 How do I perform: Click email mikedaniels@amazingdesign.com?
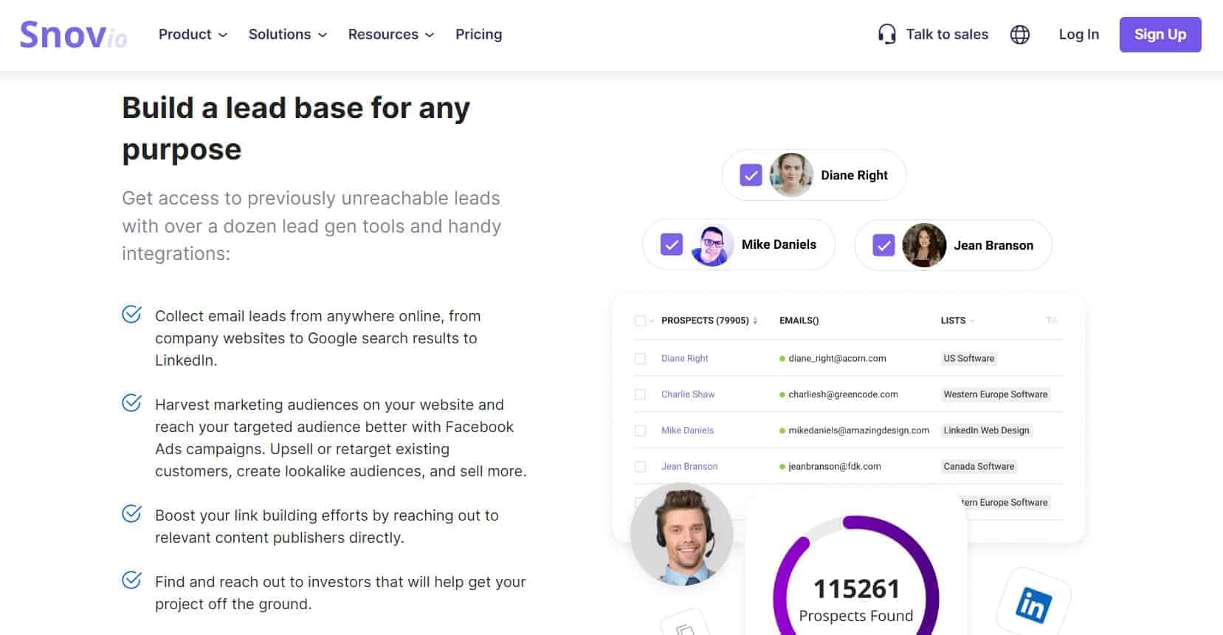[x=858, y=431]
